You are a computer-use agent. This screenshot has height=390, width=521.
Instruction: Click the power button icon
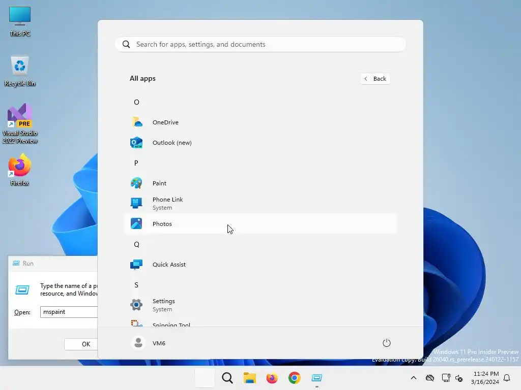(x=387, y=343)
